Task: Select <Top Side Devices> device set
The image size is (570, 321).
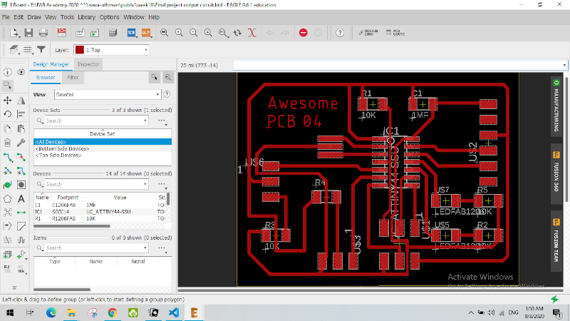Action: tap(103, 155)
